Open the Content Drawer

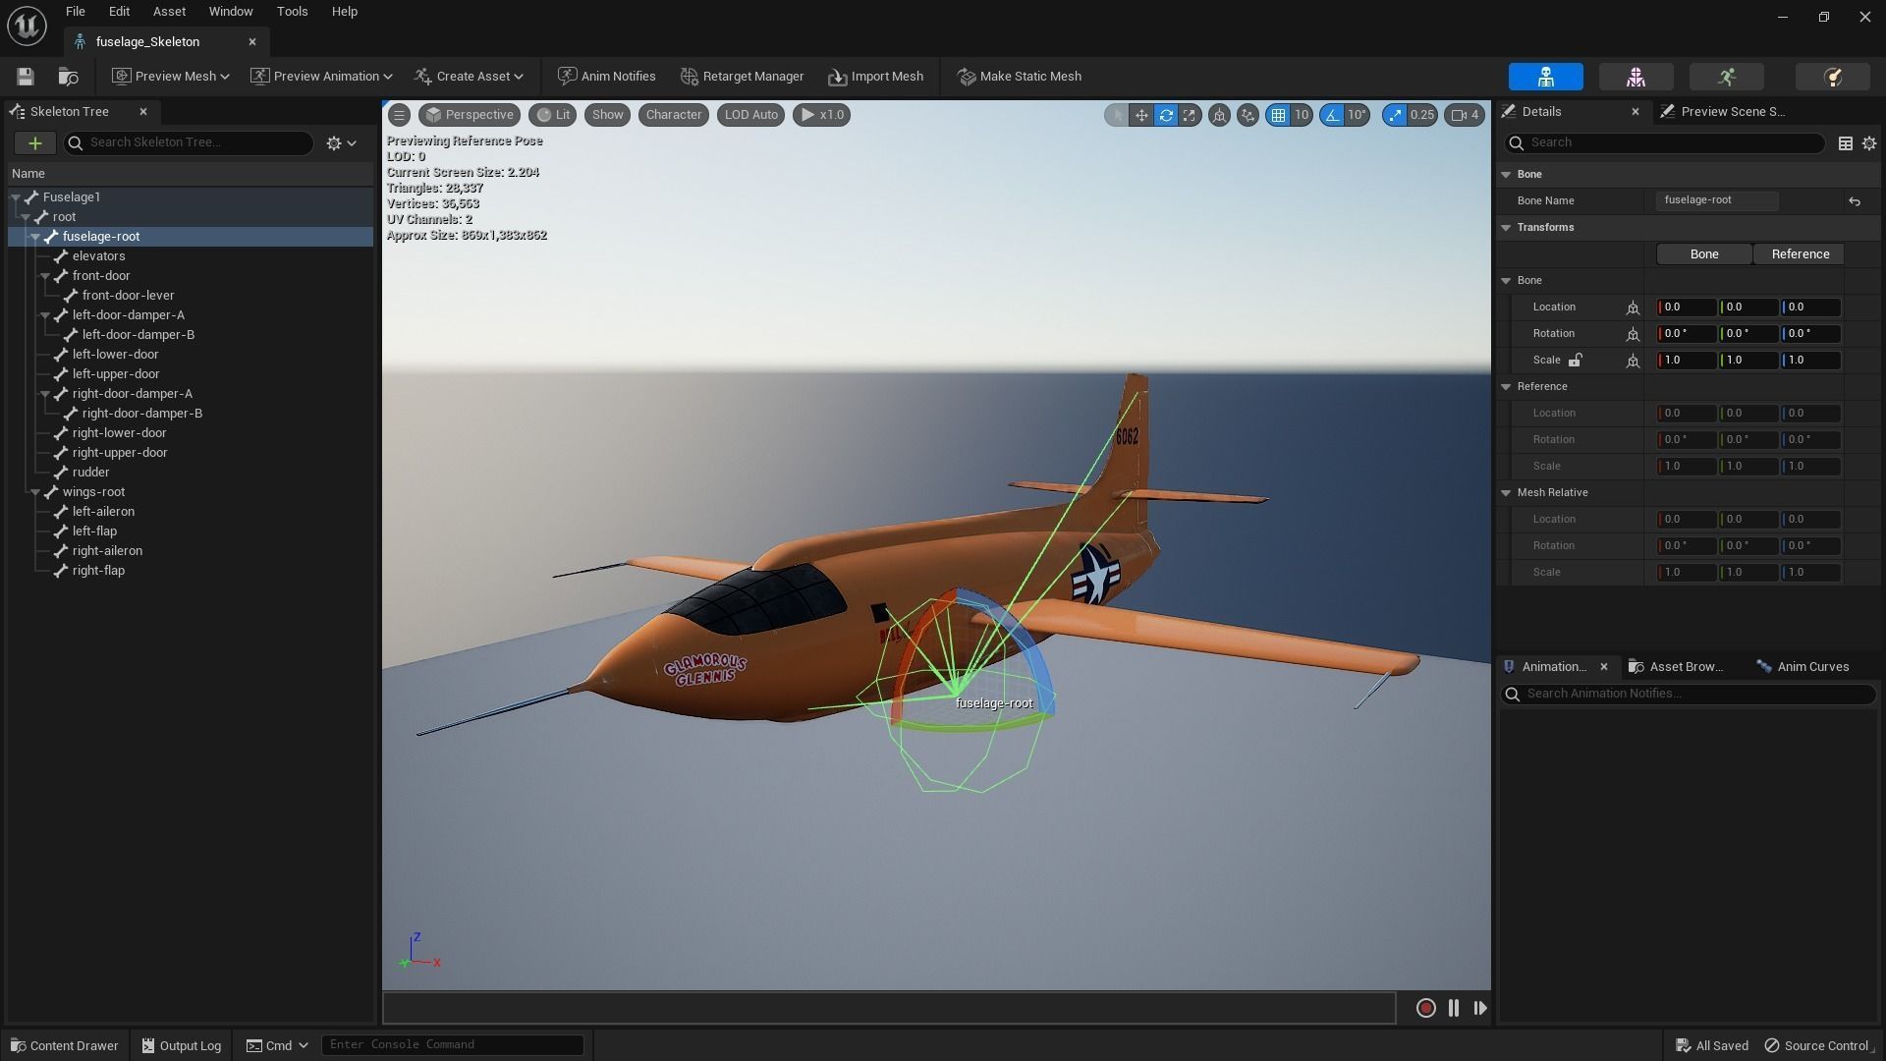point(64,1045)
